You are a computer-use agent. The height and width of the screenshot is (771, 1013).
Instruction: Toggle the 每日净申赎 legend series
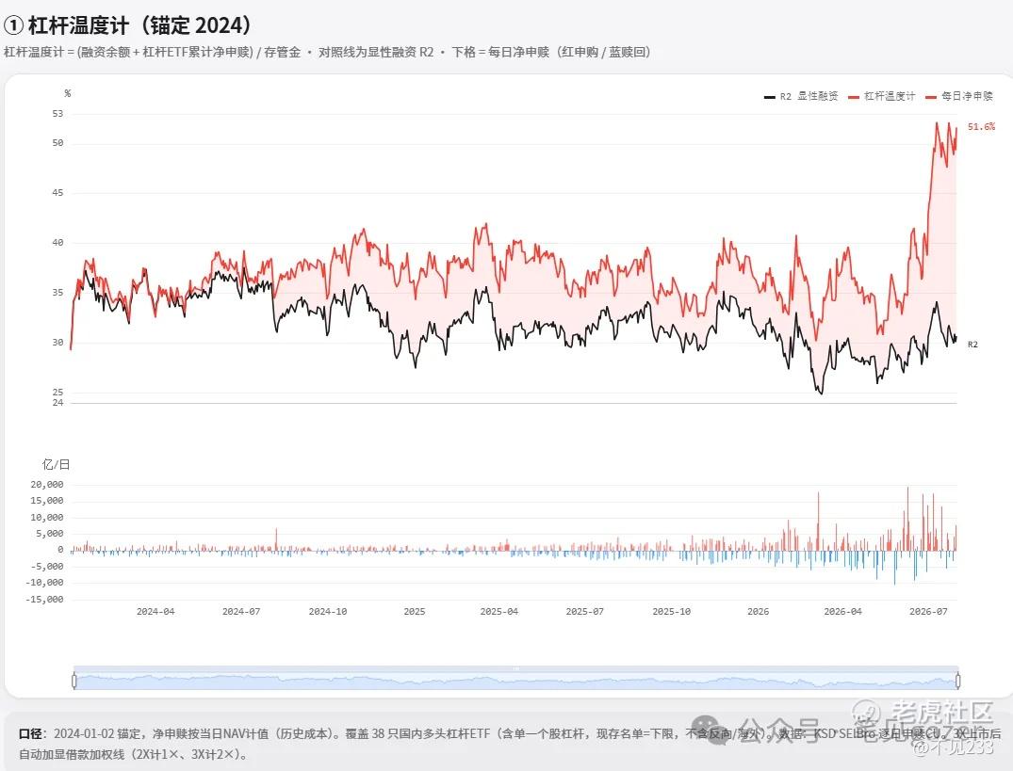coord(958,96)
